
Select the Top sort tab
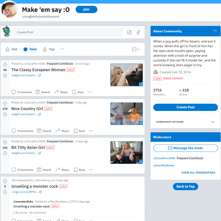(49, 49)
